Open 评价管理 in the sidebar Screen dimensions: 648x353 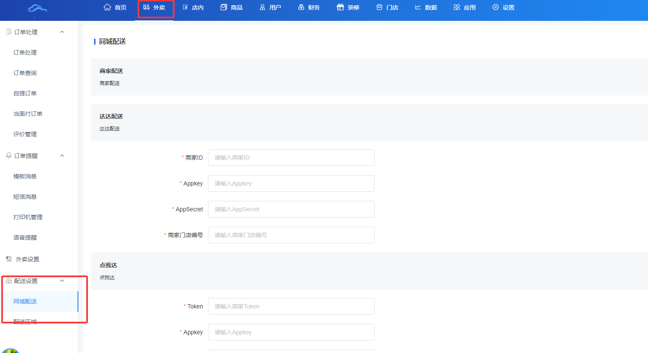click(25, 134)
